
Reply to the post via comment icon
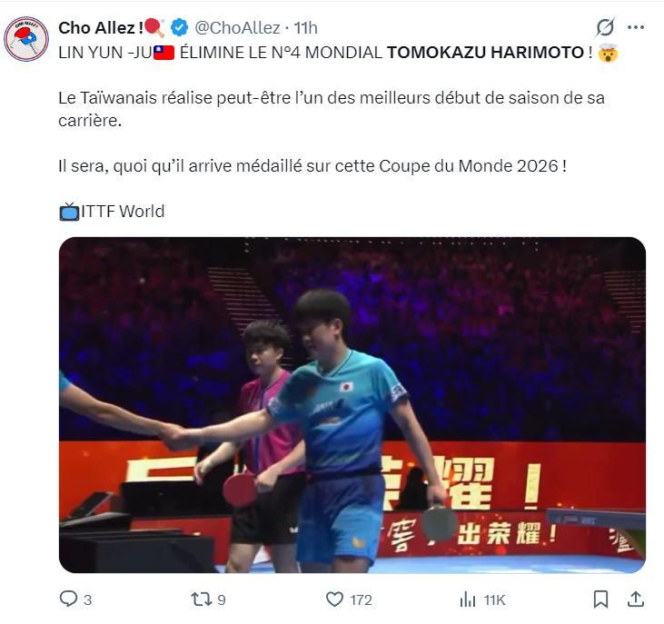click(x=68, y=599)
